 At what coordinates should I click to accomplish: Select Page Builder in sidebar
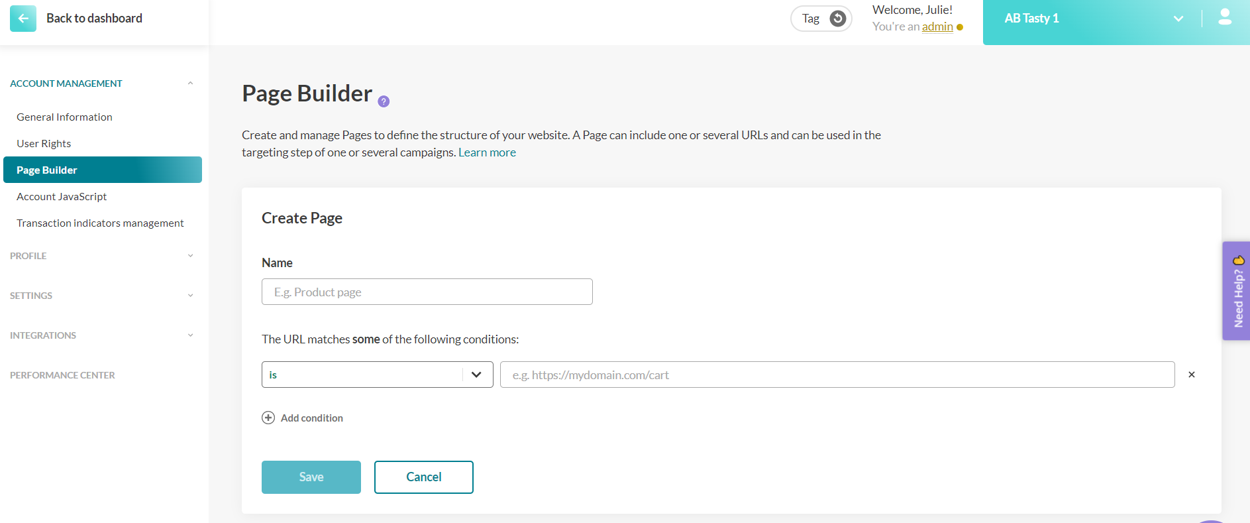point(103,170)
